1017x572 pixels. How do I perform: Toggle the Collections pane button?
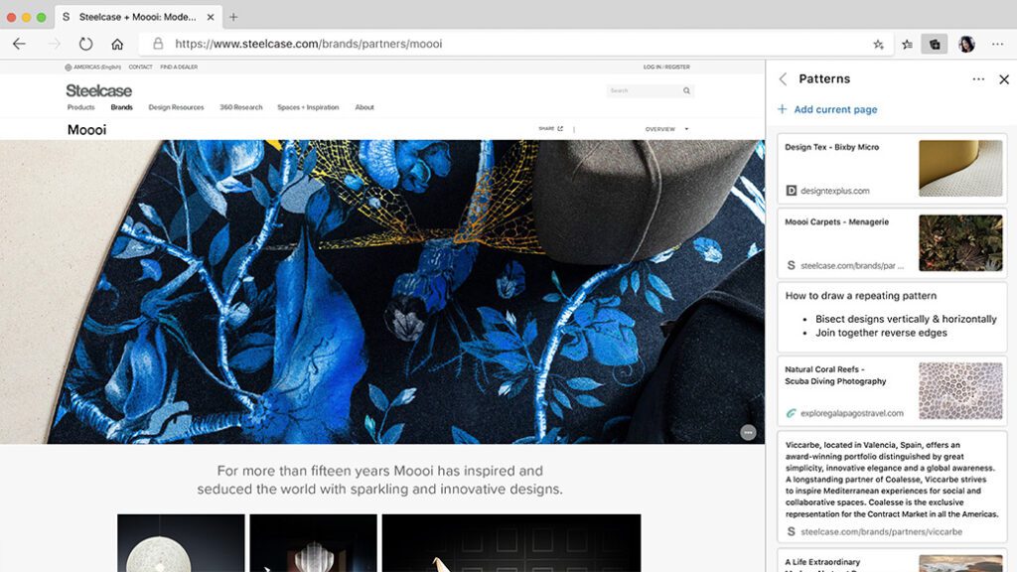(x=935, y=44)
